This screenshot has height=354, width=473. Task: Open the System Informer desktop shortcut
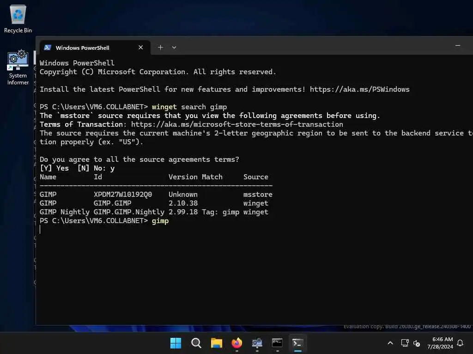(x=18, y=67)
